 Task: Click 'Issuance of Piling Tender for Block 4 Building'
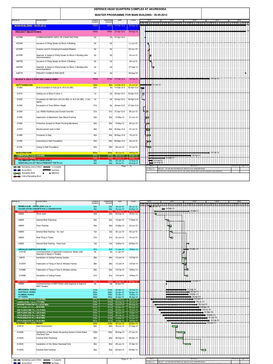[x=56, y=43]
